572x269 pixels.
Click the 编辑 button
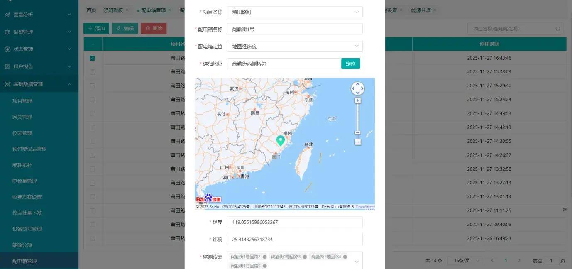pyautogui.click(x=125, y=28)
